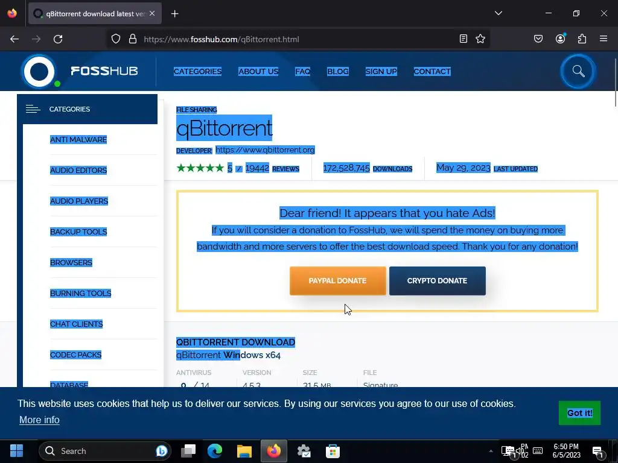Select the Backup Tools category
This screenshot has height=463, width=618.
78,231
